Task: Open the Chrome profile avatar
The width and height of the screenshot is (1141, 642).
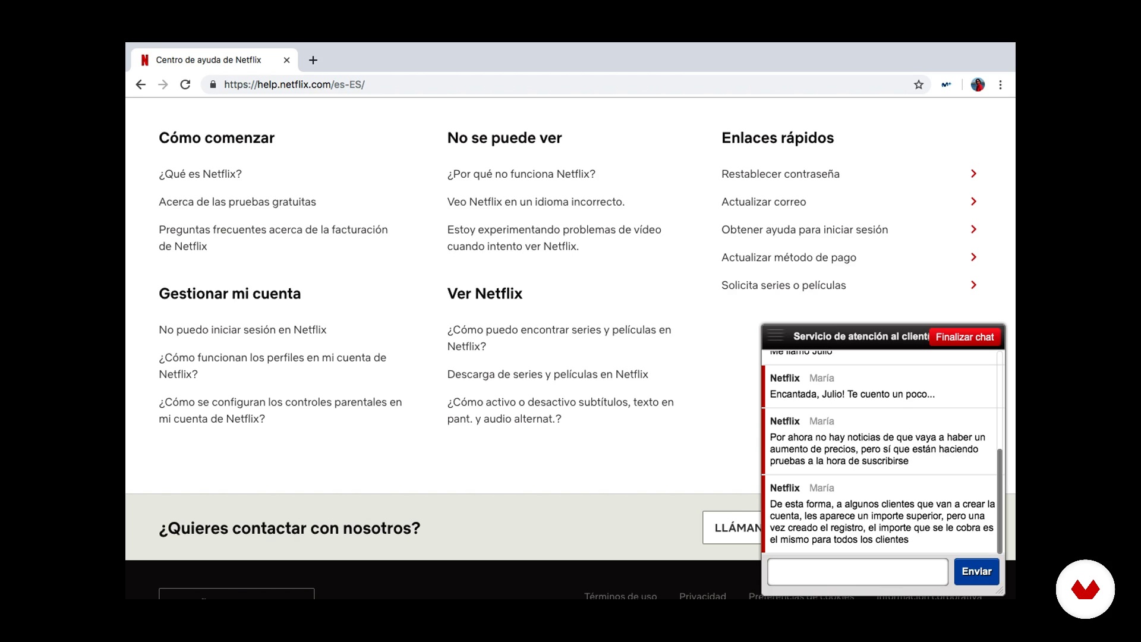Action: [x=978, y=84]
